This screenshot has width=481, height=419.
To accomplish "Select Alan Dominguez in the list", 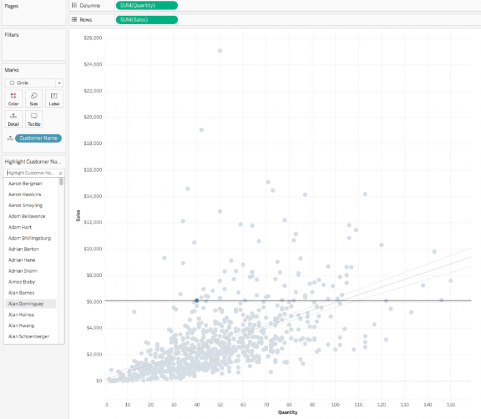I will click(31, 303).
